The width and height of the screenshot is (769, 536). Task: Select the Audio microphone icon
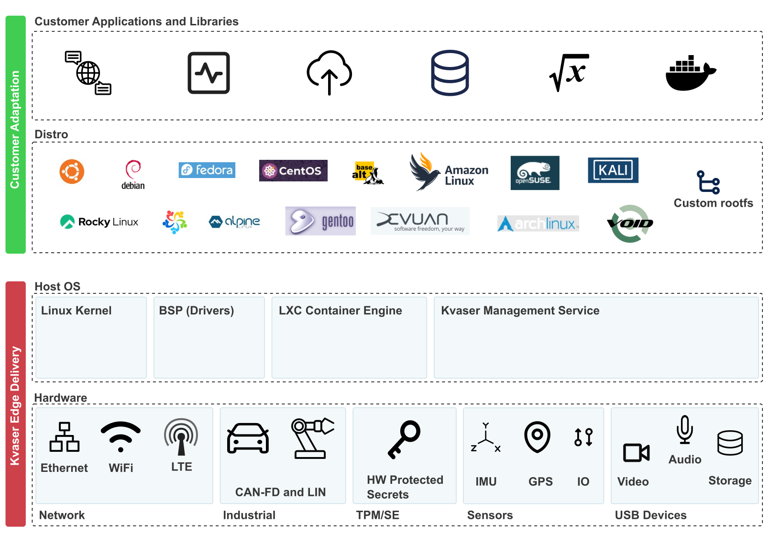[684, 429]
